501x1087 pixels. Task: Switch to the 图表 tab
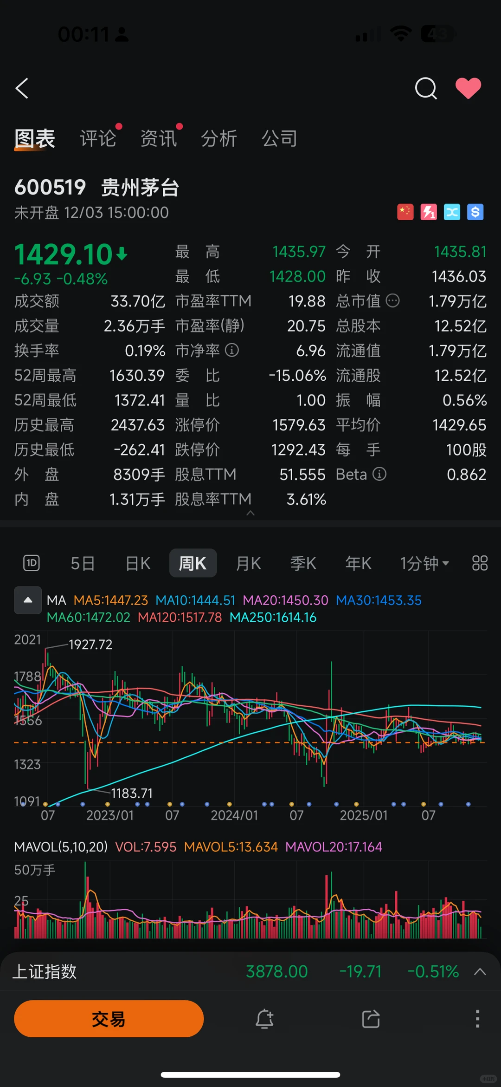click(35, 138)
